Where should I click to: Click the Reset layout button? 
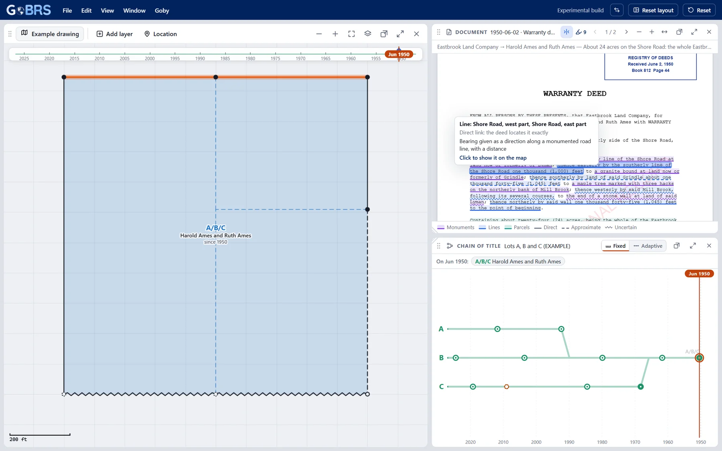tap(653, 10)
